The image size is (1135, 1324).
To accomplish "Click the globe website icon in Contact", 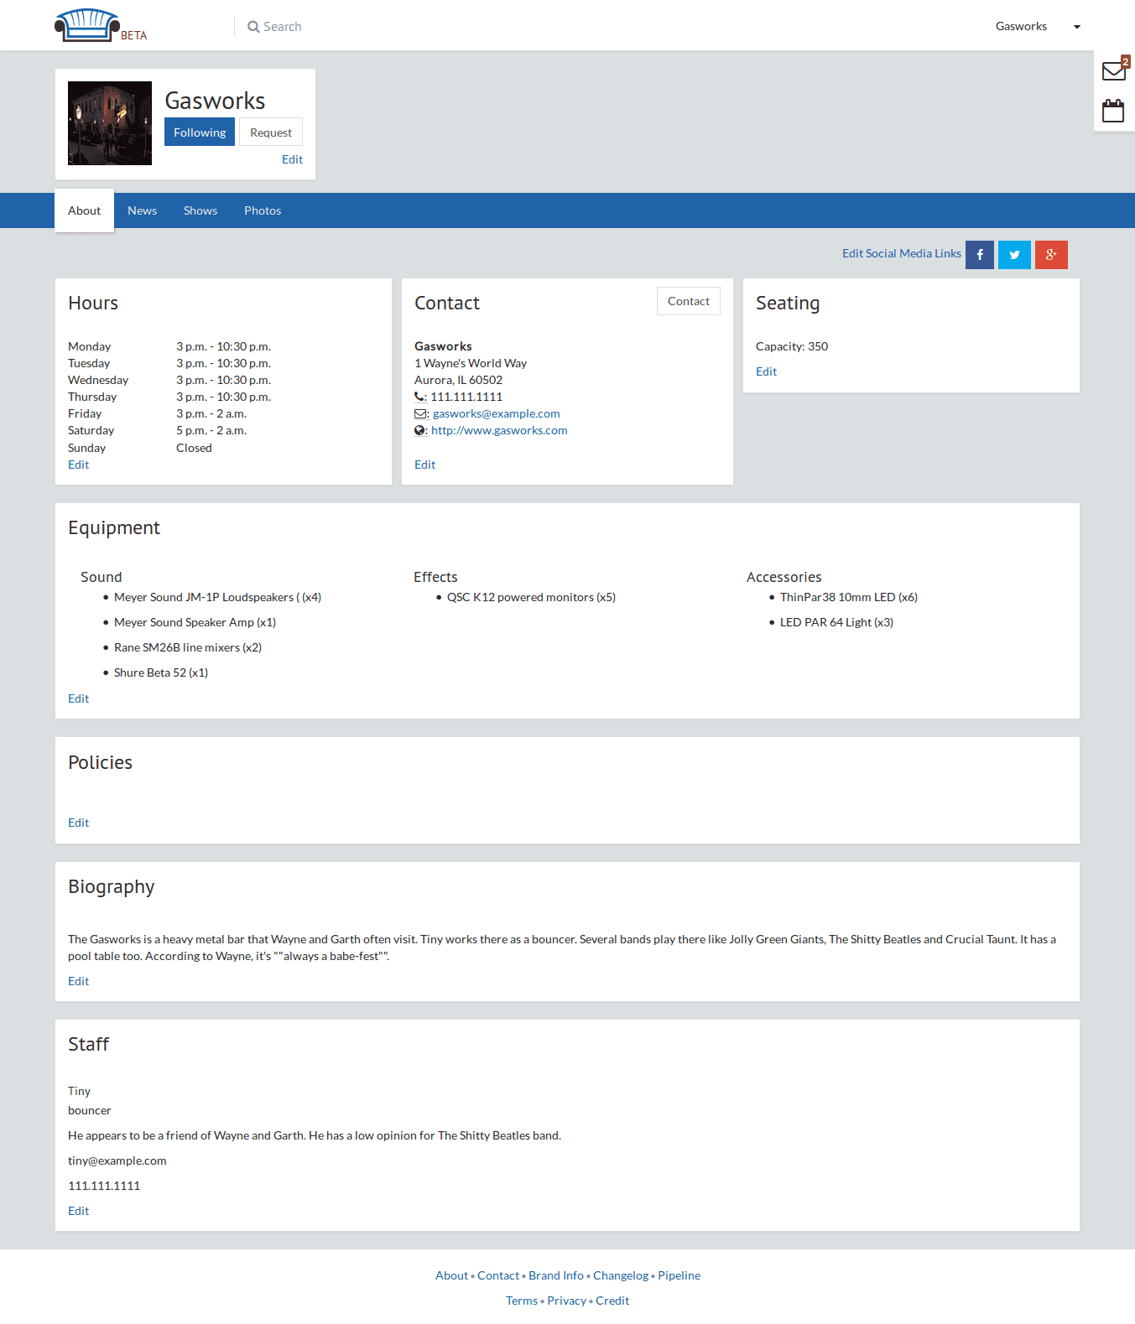I will coord(420,431).
